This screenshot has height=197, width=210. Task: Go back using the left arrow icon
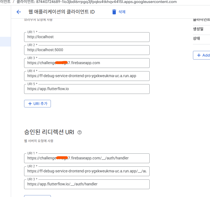pos(19,12)
